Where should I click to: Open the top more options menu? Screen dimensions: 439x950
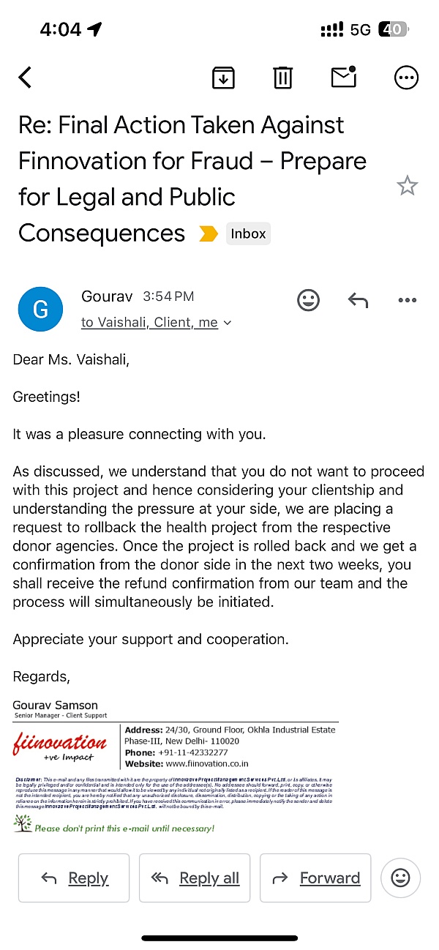pos(406,78)
